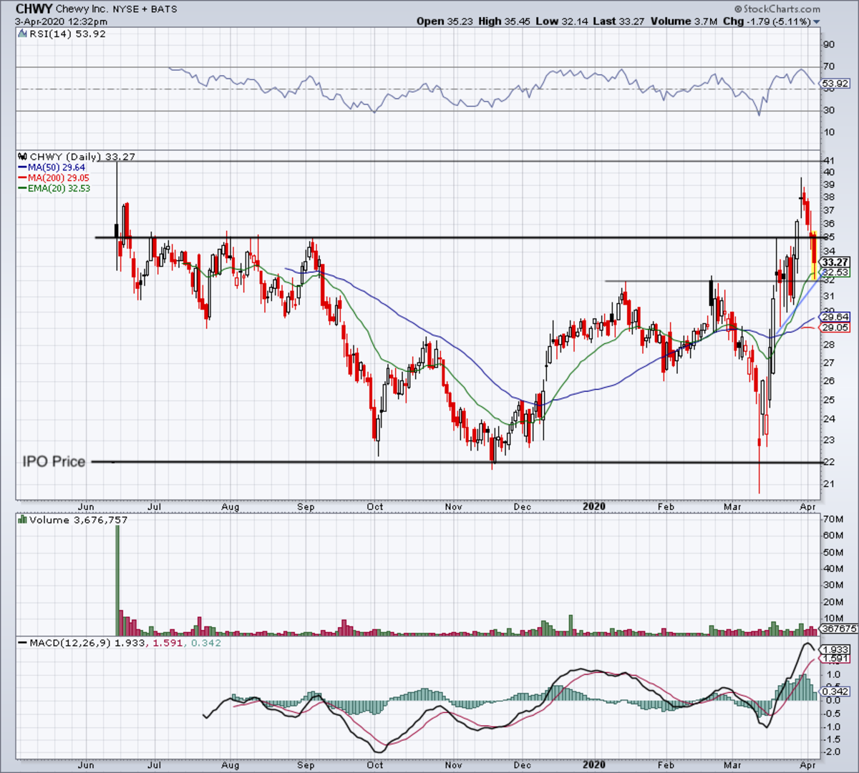Click the EMA(20) 32.53 legend entry

pos(59,188)
